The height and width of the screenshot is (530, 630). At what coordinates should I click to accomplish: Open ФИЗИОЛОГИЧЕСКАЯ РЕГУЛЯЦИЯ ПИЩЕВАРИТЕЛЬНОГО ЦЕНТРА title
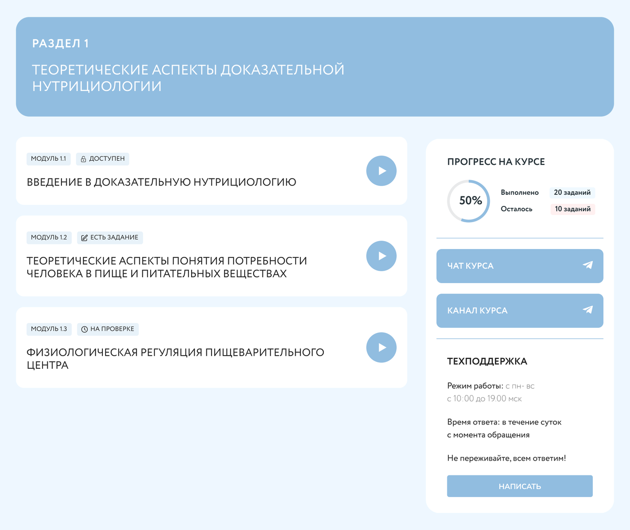click(x=175, y=358)
